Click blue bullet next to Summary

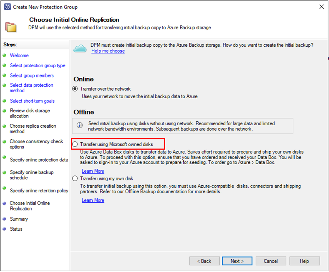click(4, 219)
